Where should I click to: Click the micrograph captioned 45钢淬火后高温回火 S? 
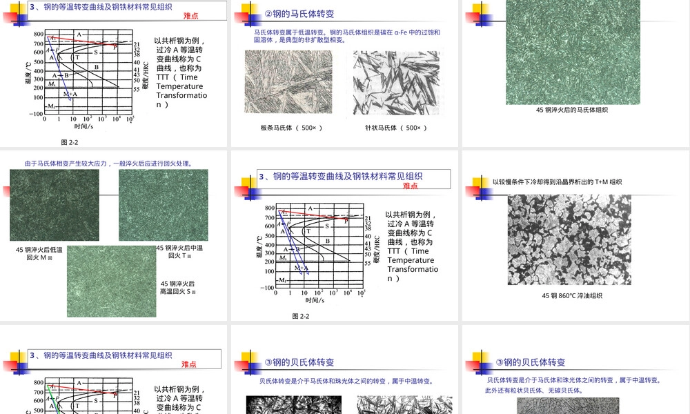111,281
